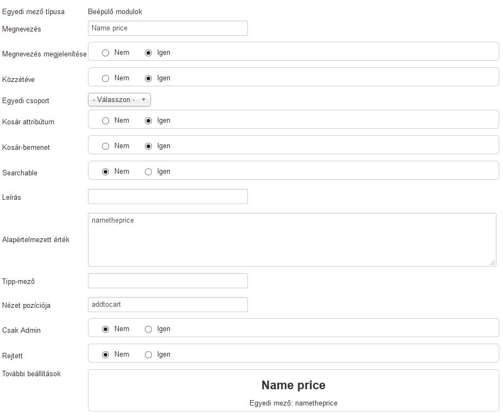Set Közzétéve to Nem
The width and height of the screenshot is (503, 418).
106,78
